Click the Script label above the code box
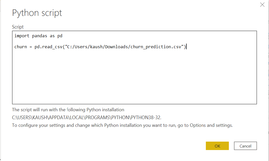 (x=17, y=27)
